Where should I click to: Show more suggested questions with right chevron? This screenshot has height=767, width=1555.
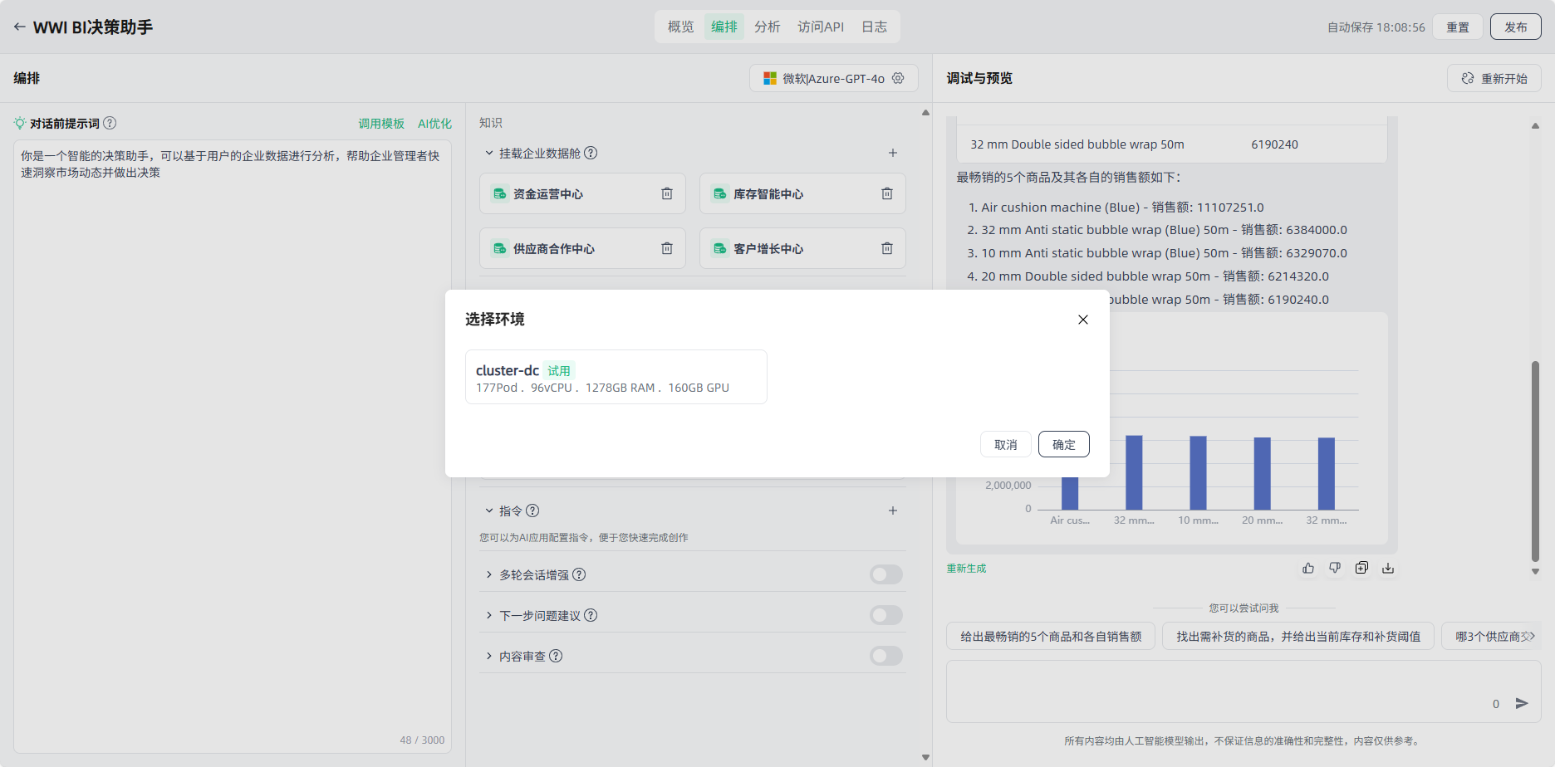pos(1531,636)
